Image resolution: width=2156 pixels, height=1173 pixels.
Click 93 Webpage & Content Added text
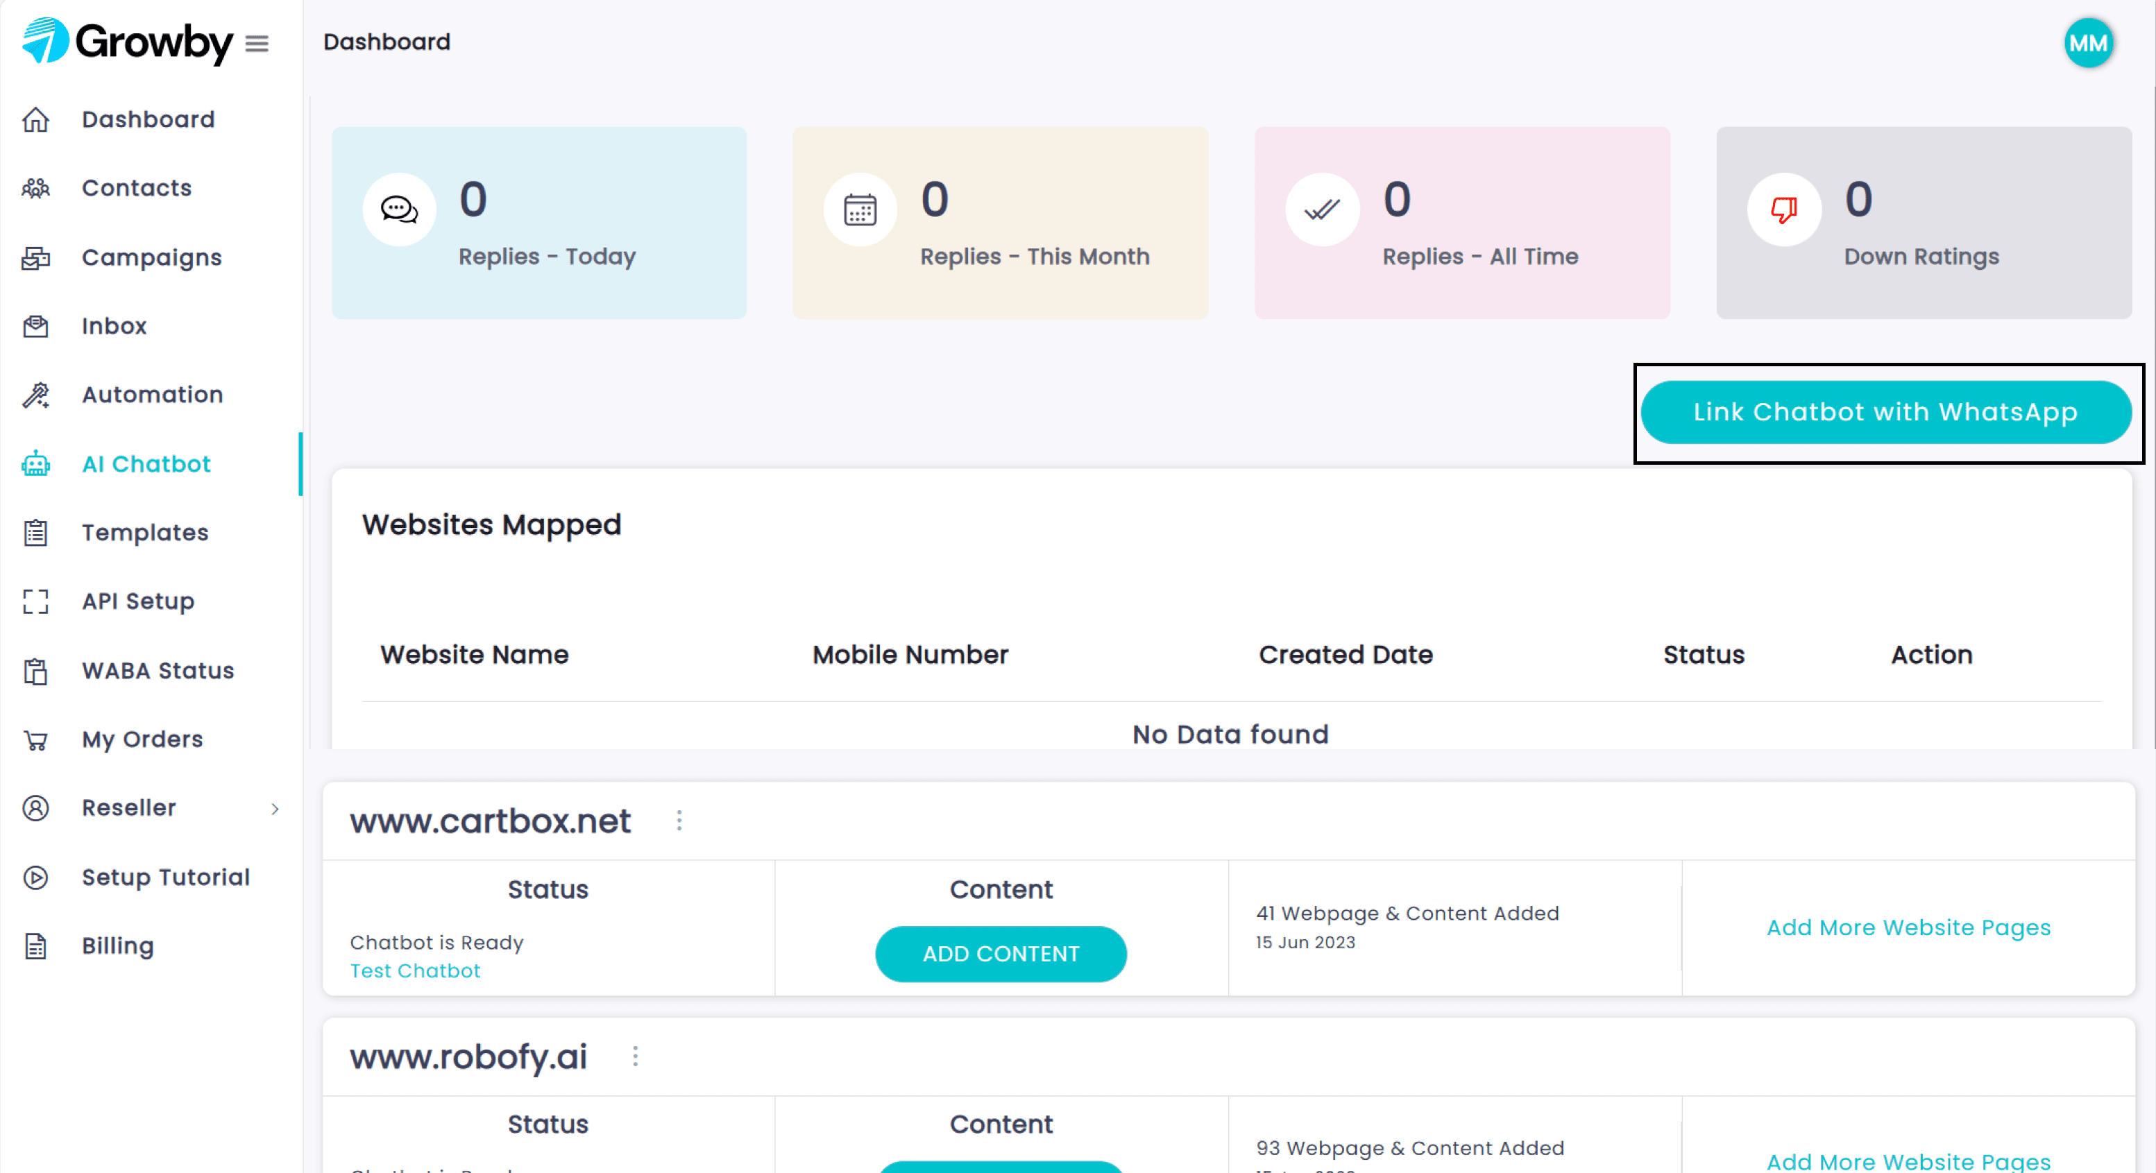click(1410, 1149)
